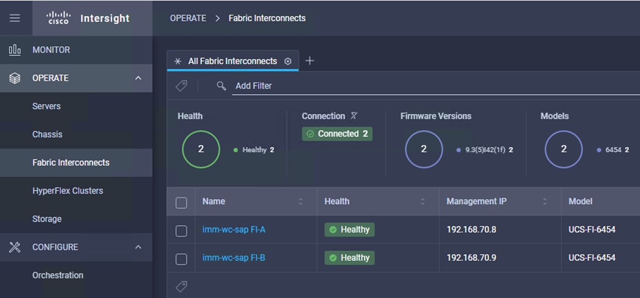The height and width of the screenshot is (298, 640).
Task: Click the search magnifier icon
Action: point(221,86)
